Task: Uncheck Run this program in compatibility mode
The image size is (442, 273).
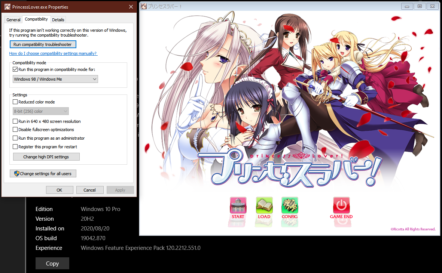Action: click(x=15, y=69)
